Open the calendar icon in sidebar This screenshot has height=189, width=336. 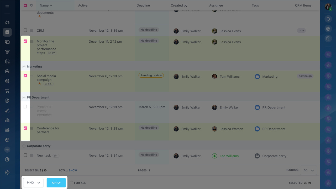(7, 62)
